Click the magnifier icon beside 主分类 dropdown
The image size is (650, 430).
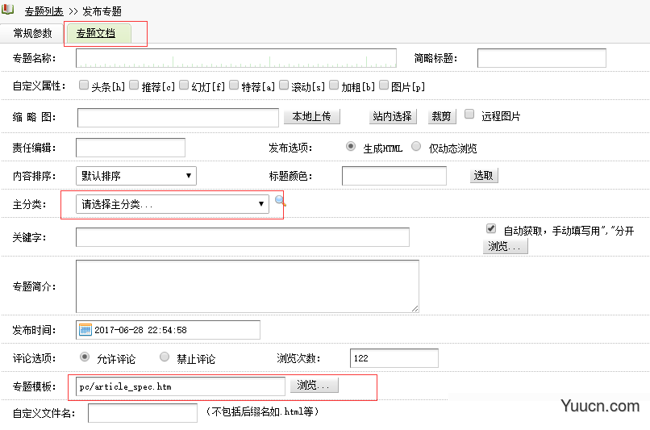[x=281, y=202]
